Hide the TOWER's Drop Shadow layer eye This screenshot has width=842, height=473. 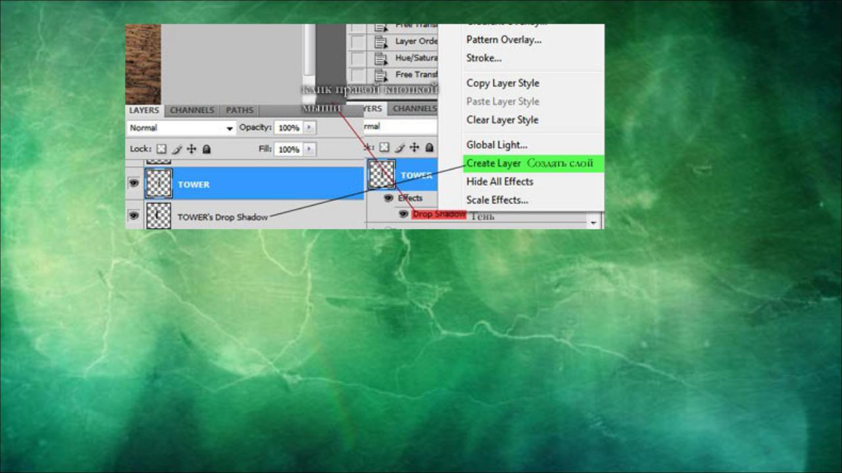tap(134, 215)
